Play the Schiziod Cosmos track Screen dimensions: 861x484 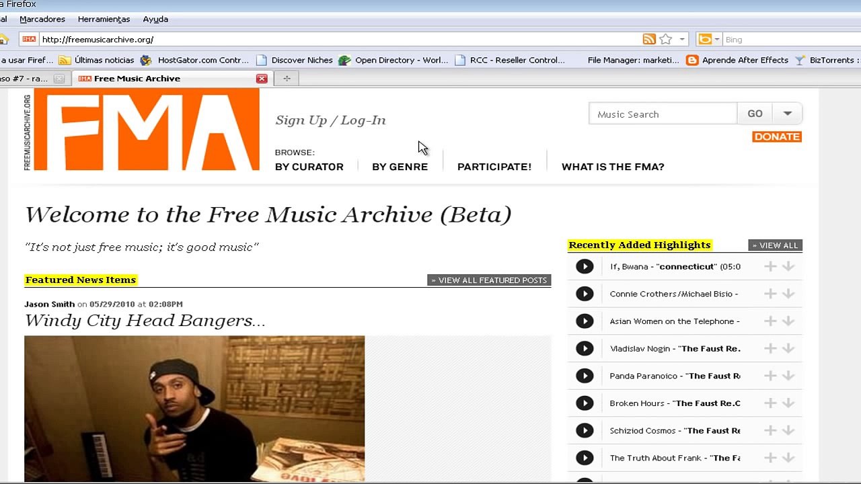(x=585, y=430)
